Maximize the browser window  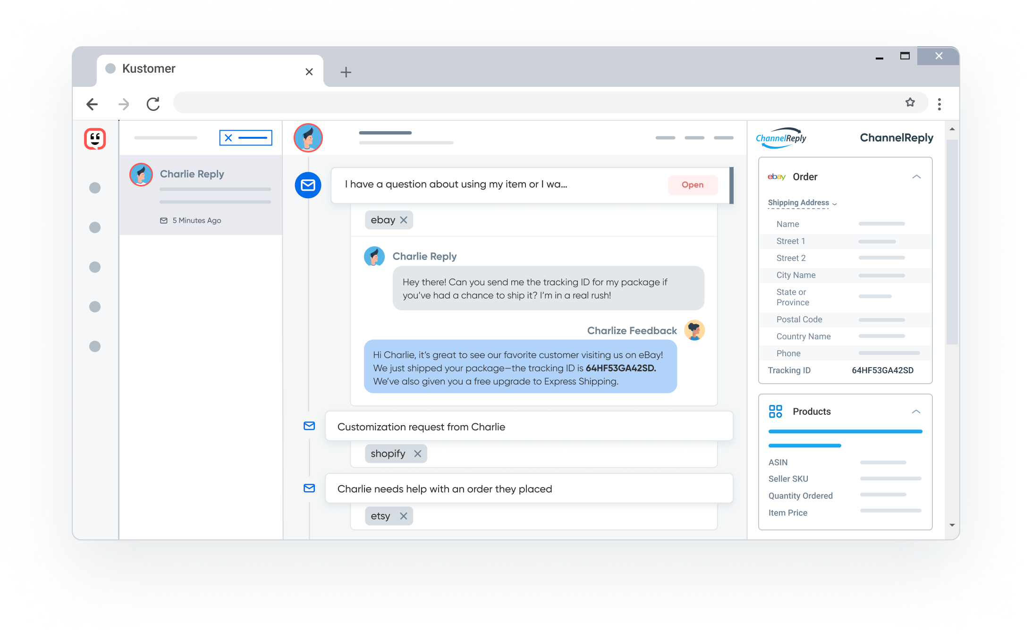click(905, 56)
